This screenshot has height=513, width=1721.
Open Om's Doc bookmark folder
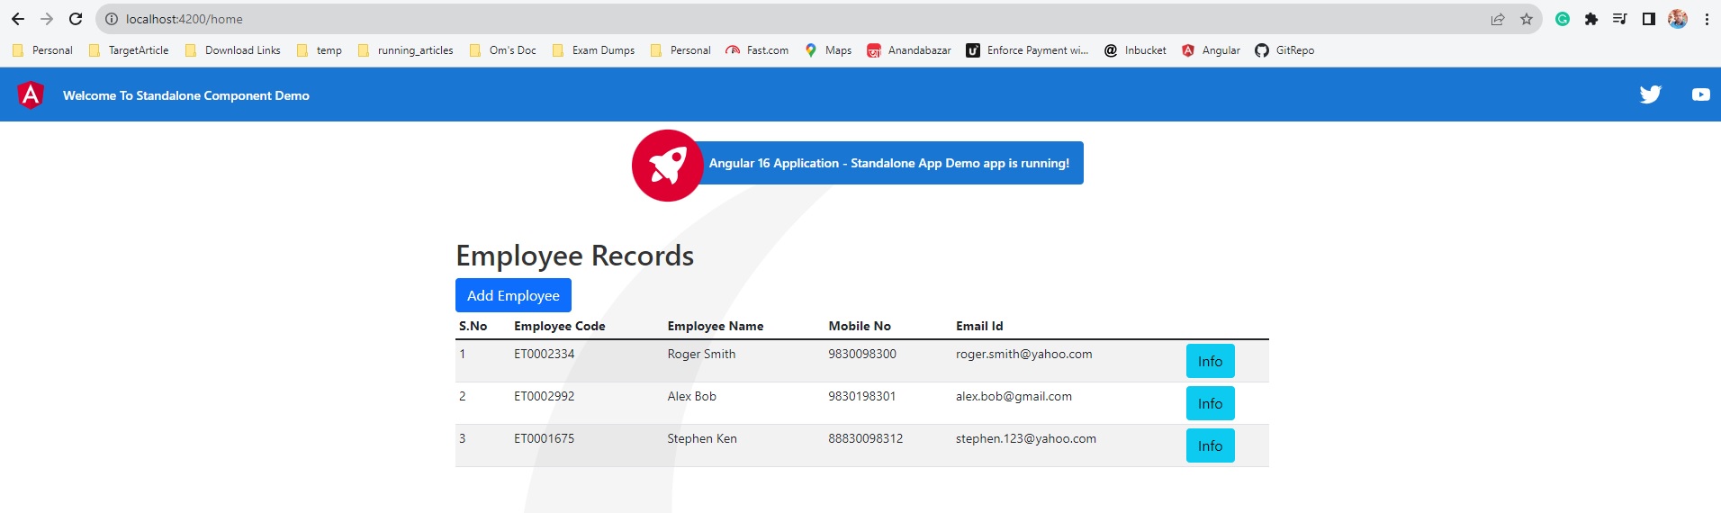pos(503,50)
